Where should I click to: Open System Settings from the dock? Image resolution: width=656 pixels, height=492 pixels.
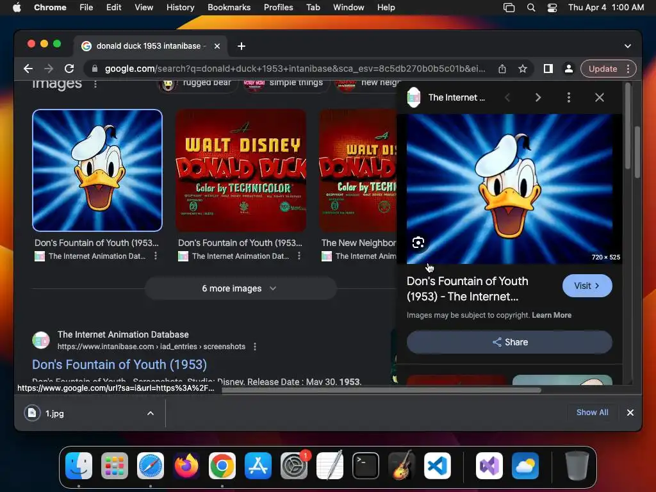(293, 466)
